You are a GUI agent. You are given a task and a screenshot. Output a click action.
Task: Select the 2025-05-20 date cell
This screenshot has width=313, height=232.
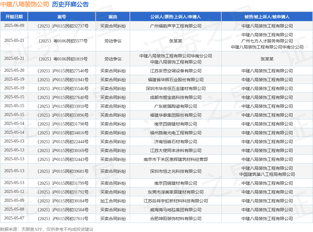(14, 70)
